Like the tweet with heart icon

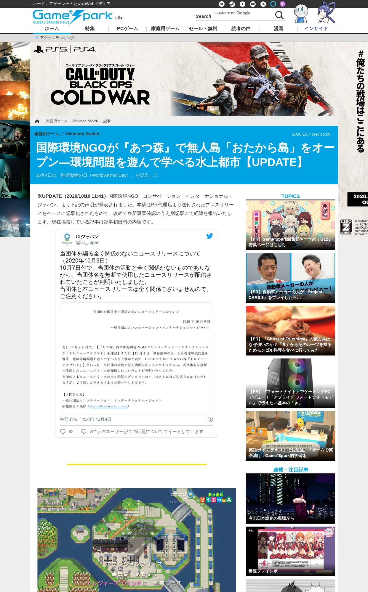pyautogui.click(x=63, y=432)
